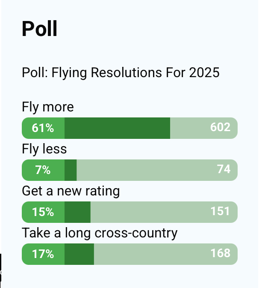The image size is (259, 288).
Task: Click the 15% percentage badge
Action: (x=43, y=212)
